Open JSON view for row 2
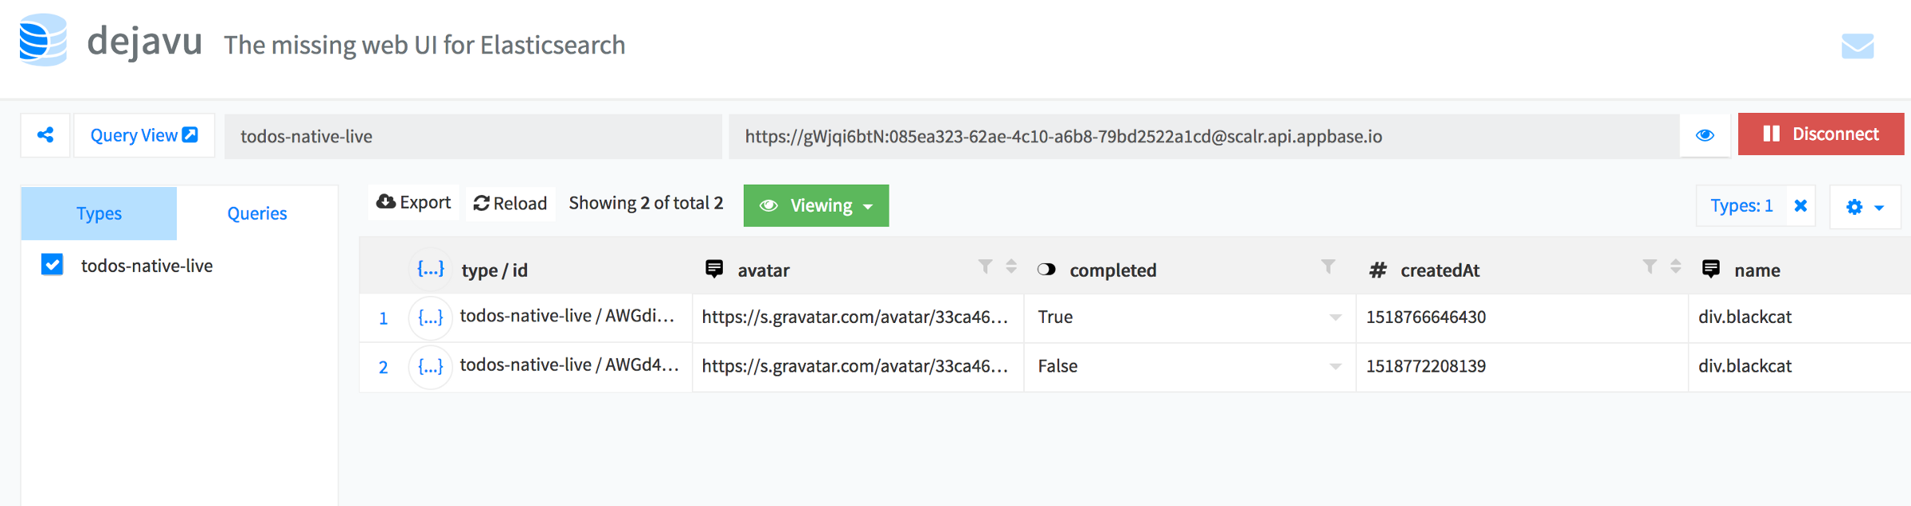Screen dimensions: 1911x506 coord(430,367)
